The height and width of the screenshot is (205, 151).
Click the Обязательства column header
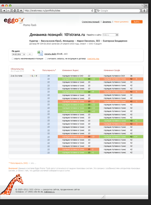coord(17,69)
